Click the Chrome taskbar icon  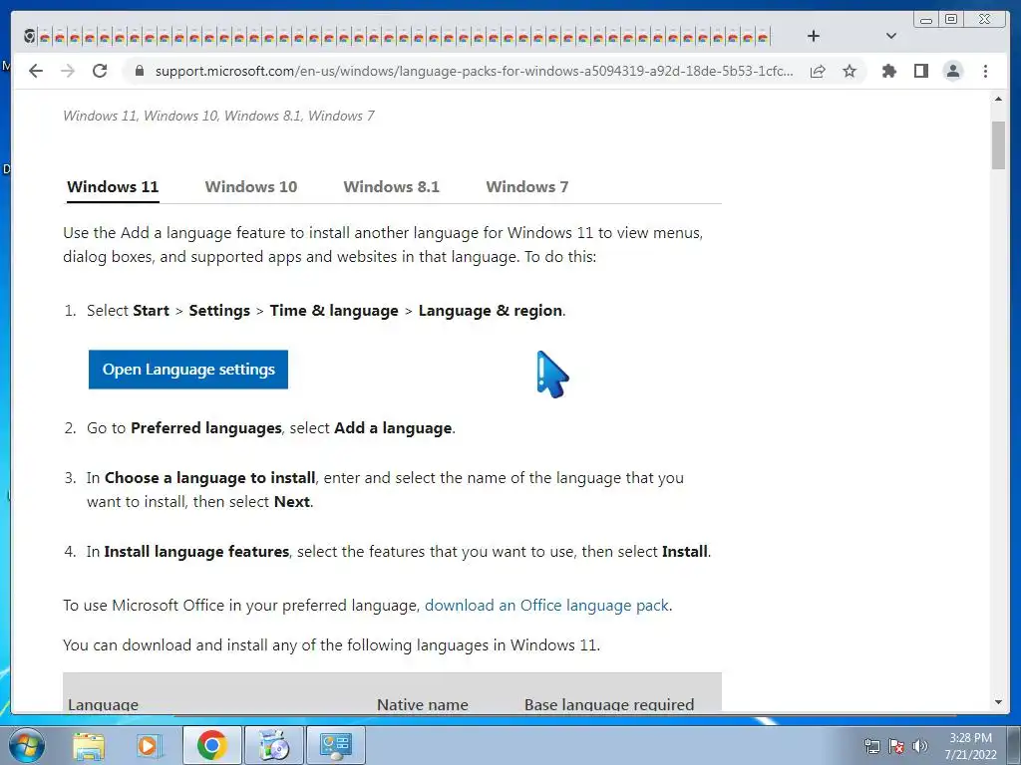pos(211,745)
